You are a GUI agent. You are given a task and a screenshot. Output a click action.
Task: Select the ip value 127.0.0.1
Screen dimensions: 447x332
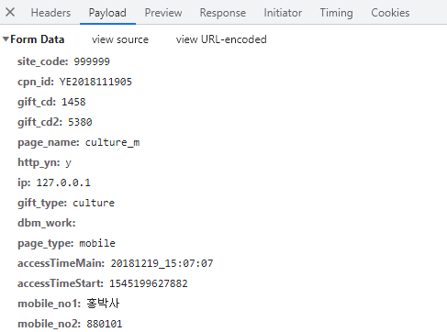[63, 183]
